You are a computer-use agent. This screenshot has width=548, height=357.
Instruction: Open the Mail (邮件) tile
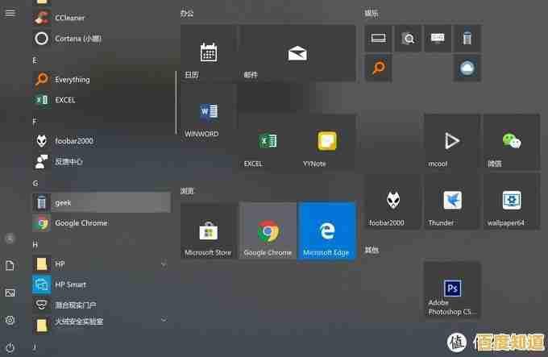click(x=297, y=53)
